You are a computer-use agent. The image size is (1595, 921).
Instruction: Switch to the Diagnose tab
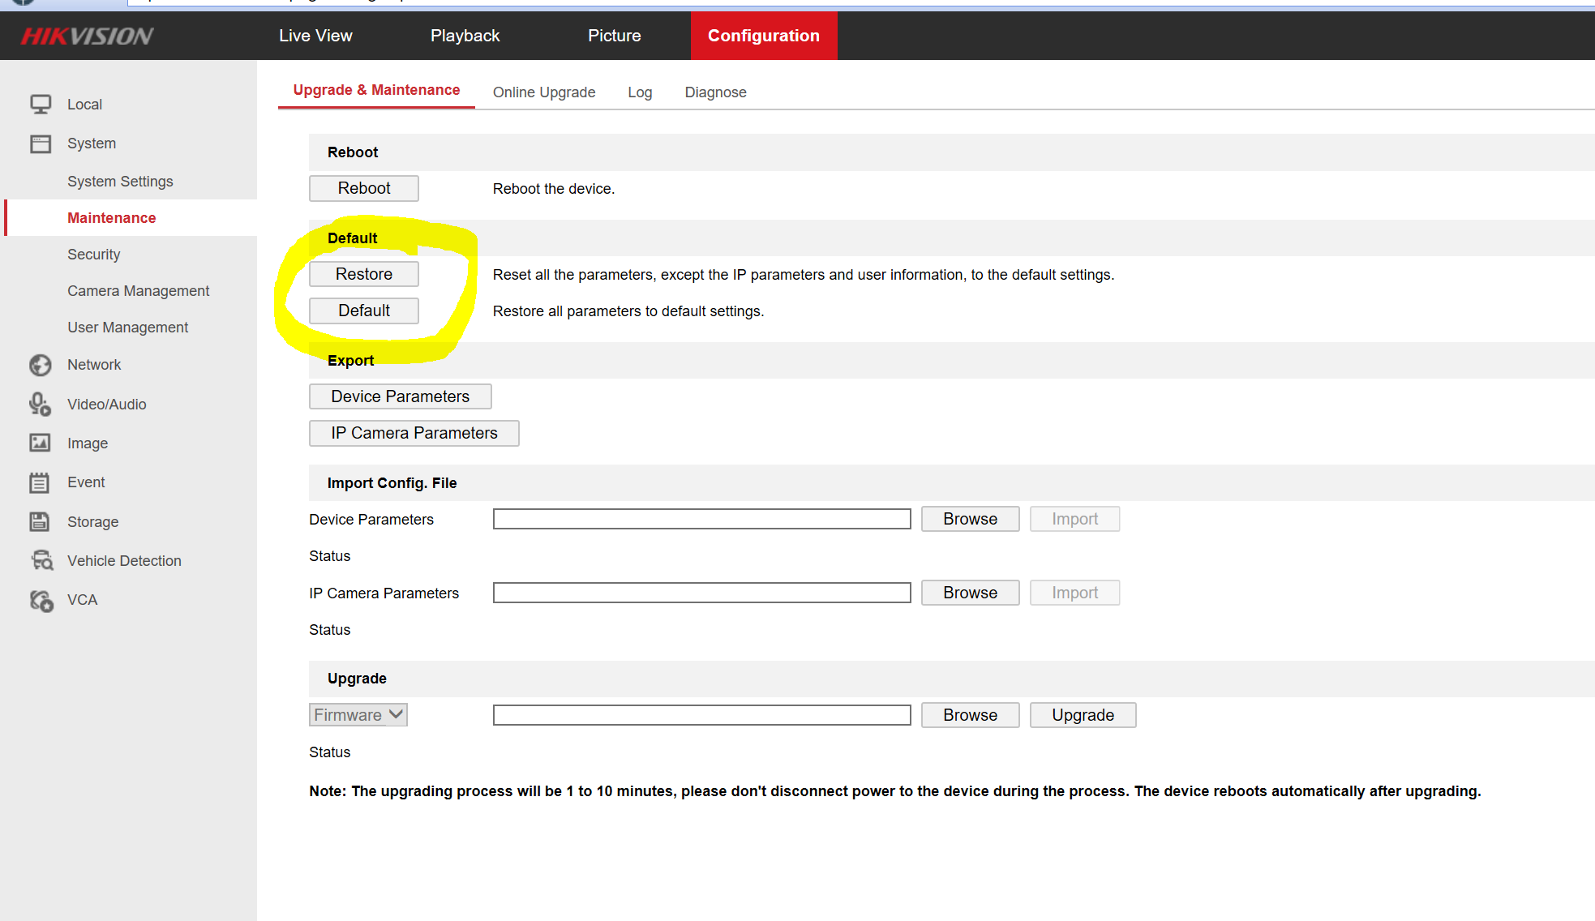[x=715, y=92]
